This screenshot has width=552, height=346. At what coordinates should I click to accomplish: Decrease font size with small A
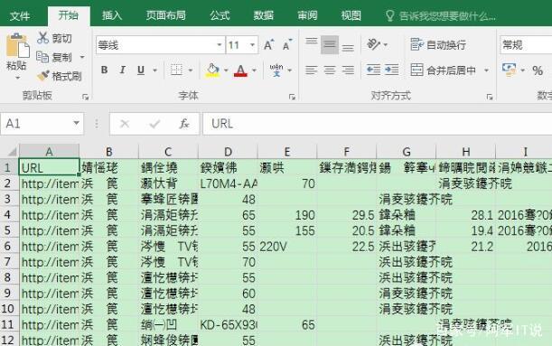click(x=287, y=44)
